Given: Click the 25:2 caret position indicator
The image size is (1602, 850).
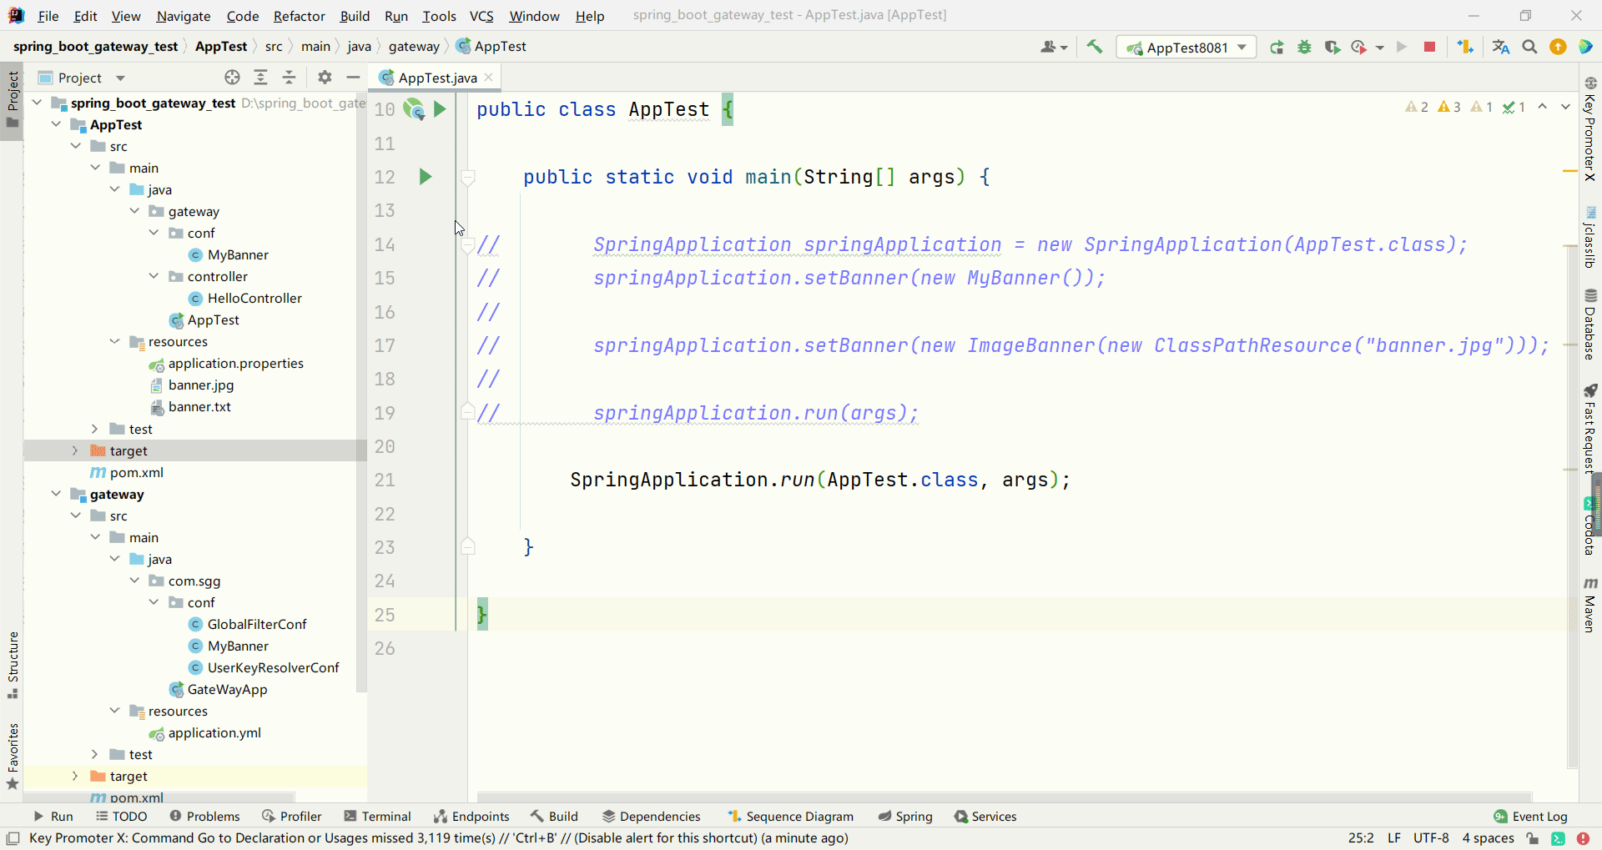Looking at the screenshot, I should pyautogui.click(x=1361, y=838).
